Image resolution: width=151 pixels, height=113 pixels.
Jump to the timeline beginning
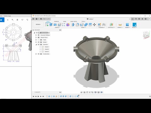33,96
